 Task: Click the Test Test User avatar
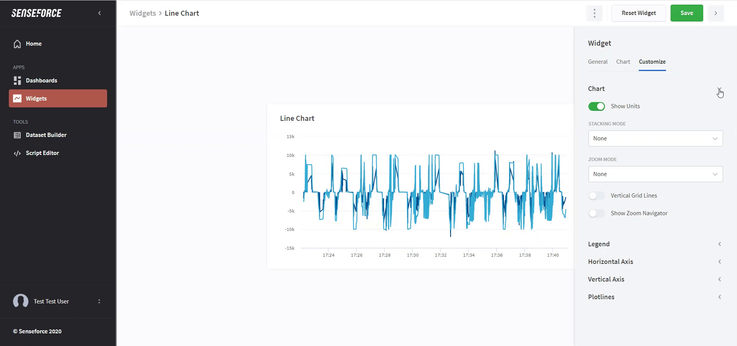click(21, 301)
